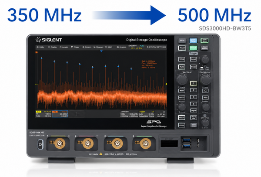Tap the lock icon above the clock
The width and height of the screenshot is (261, 177).
point(164,112)
